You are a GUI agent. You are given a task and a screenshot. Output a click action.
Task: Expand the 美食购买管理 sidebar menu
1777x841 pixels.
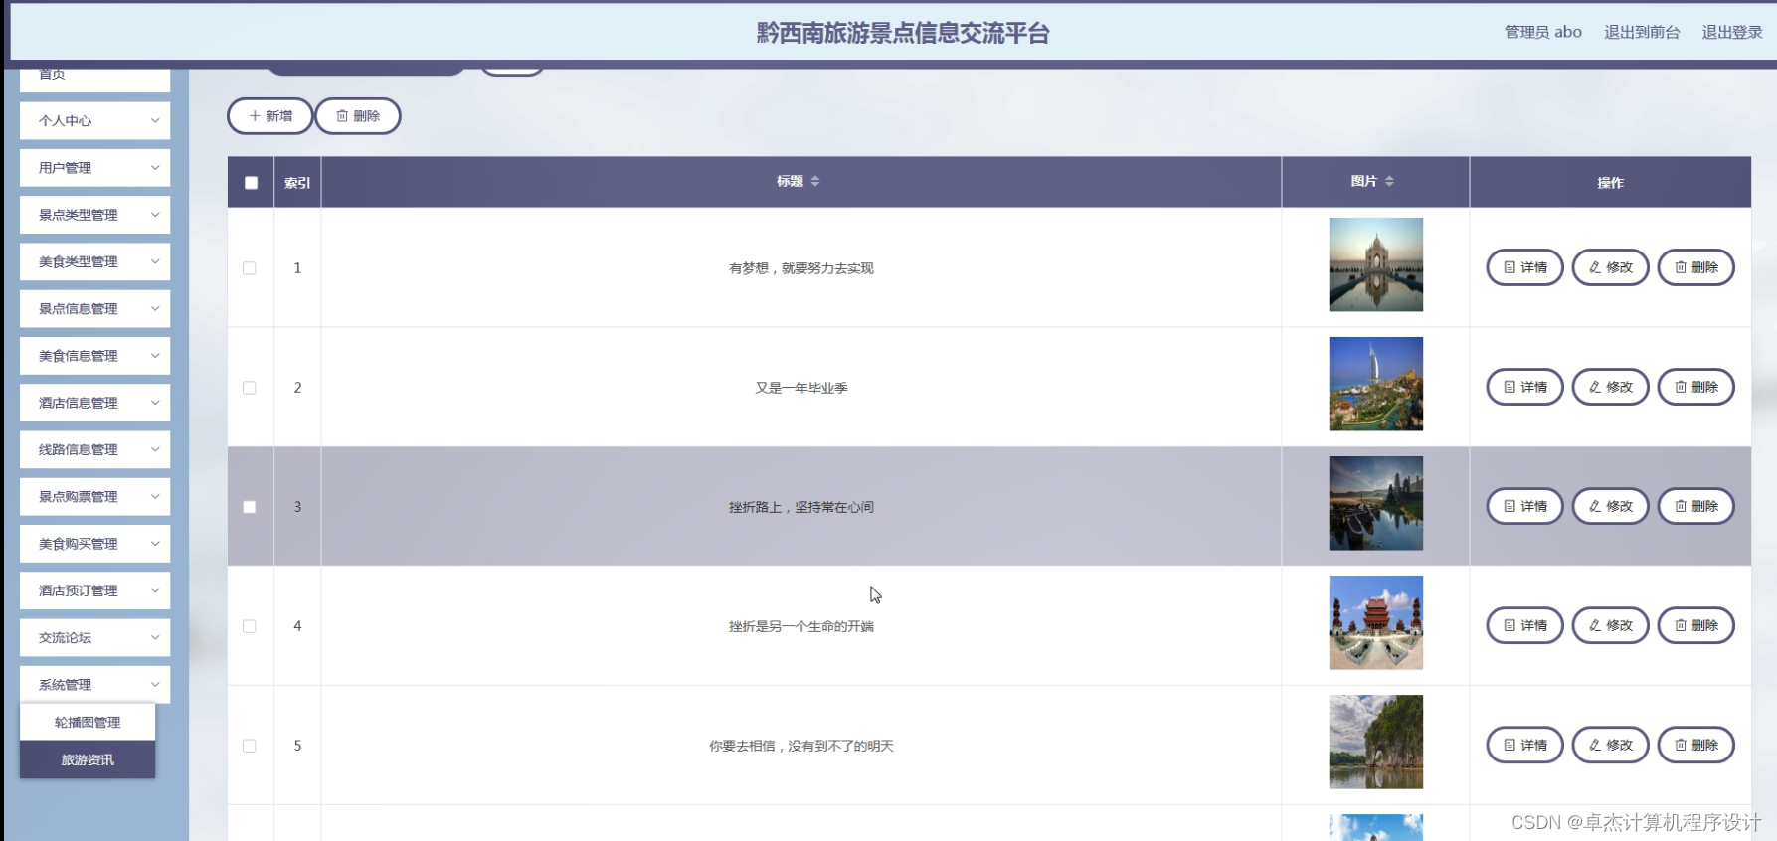click(x=94, y=544)
